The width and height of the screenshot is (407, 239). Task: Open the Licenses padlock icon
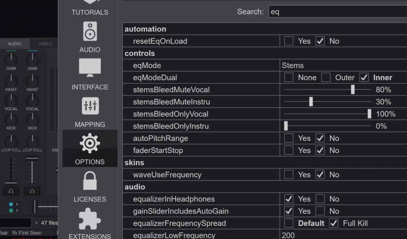tap(90, 180)
